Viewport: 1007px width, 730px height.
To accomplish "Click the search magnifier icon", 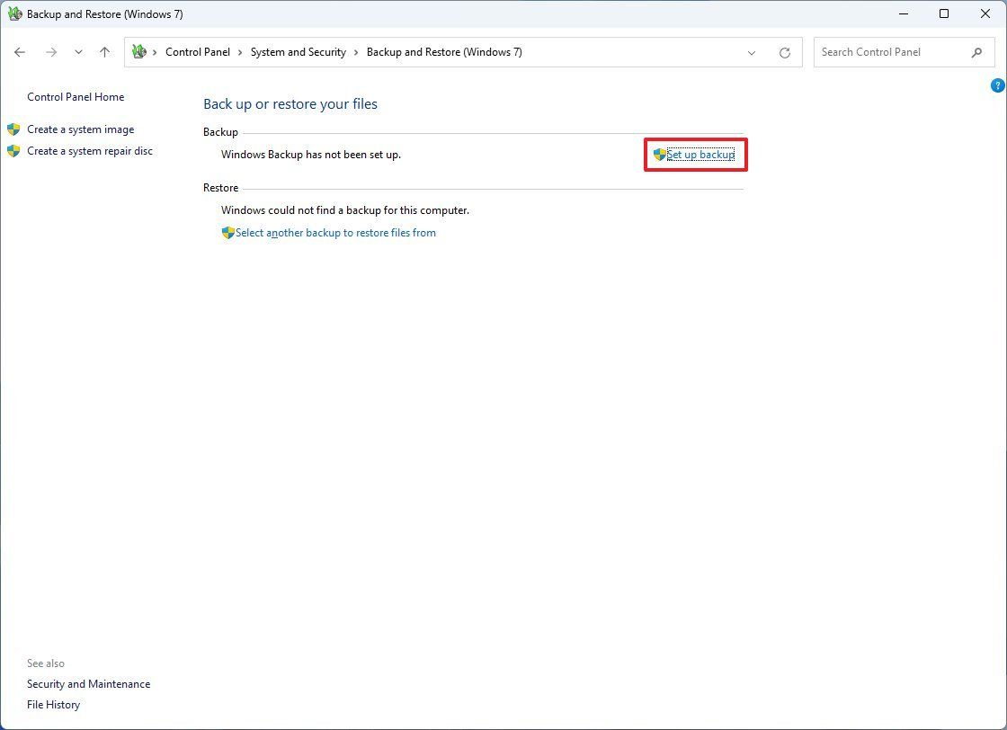I will pyautogui.click(x=976, y=52).
